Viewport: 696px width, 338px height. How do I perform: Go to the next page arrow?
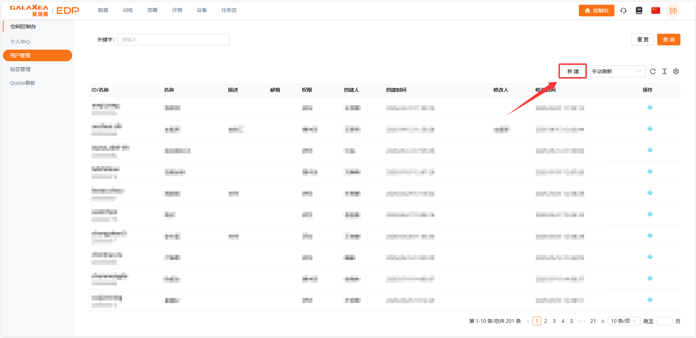coord(603,321)
